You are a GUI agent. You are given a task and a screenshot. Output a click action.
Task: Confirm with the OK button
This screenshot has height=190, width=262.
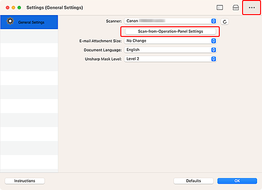[237, 181]
